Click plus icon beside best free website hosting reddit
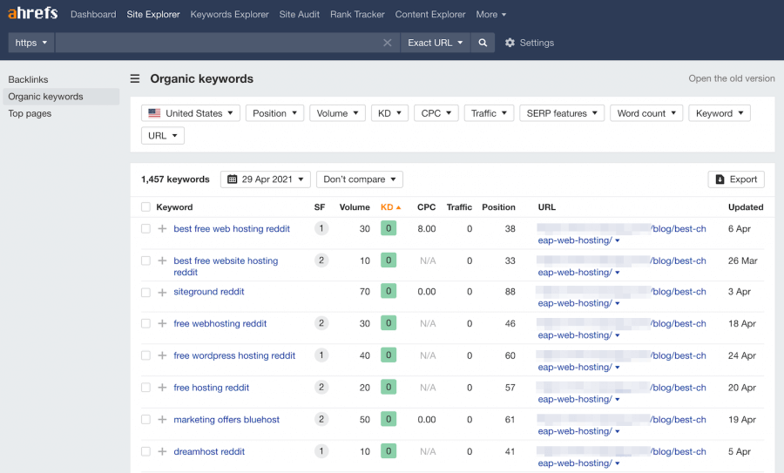 click(162, 260)
